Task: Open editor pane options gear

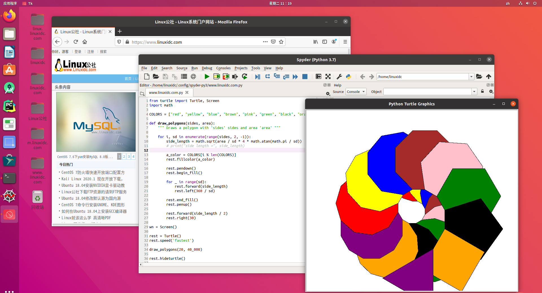Action: pos(328,94)
